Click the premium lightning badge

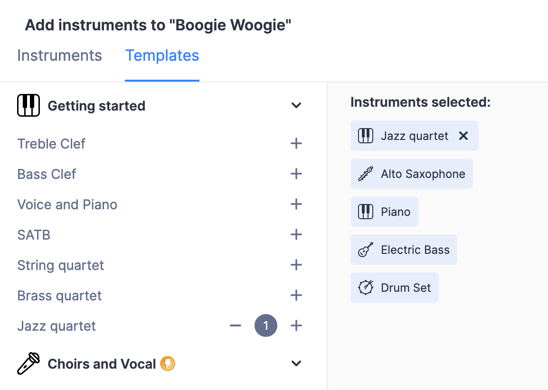[168, 363]
